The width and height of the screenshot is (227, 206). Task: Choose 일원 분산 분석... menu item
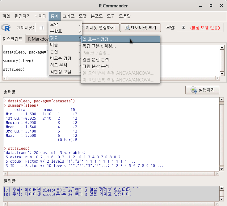120,60
